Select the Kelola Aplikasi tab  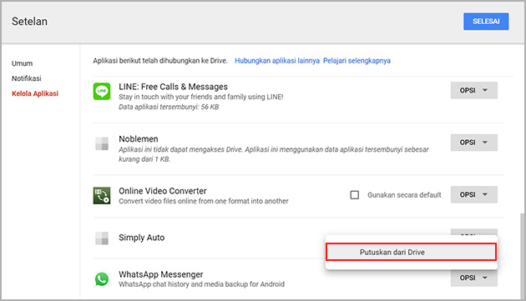[x=35, y=93]
